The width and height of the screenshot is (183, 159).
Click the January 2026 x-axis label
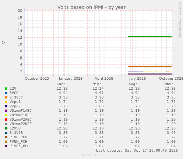click(71, 79)
